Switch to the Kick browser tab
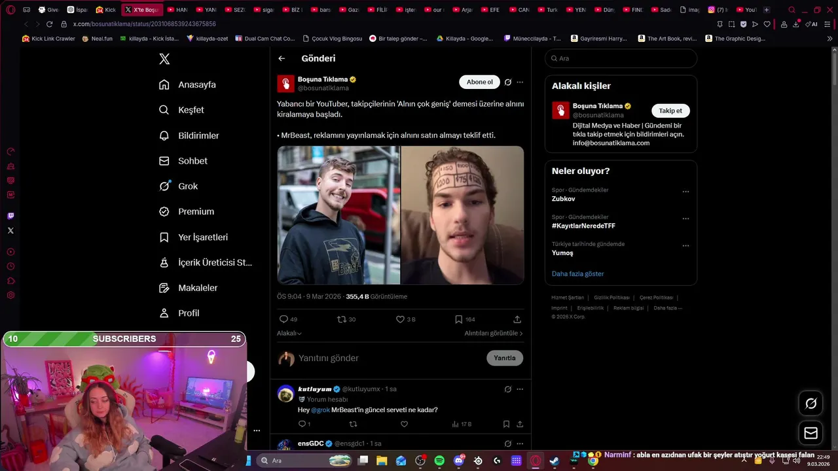 [x=105, y=10]
